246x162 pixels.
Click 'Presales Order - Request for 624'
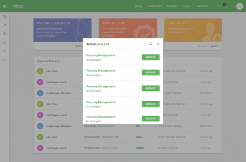tap(101, 148)
